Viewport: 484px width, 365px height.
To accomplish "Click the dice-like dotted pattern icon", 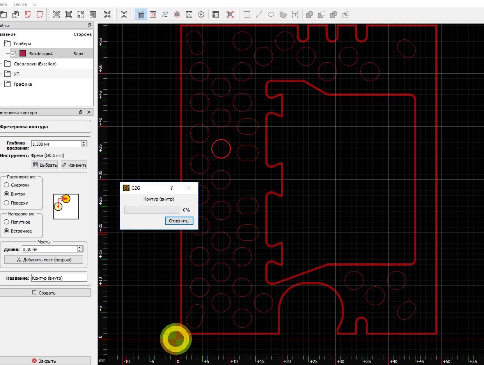I will tap(189, 14).
